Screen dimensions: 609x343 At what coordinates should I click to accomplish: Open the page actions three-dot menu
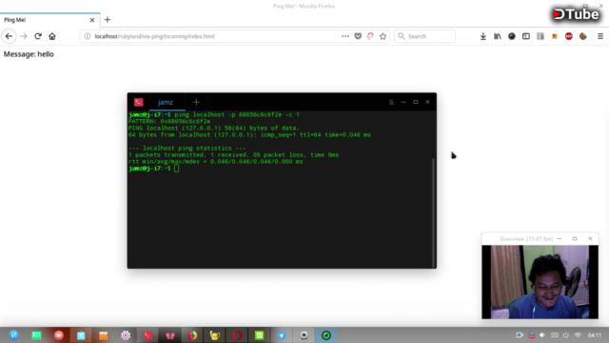click(x=345, y=36)
